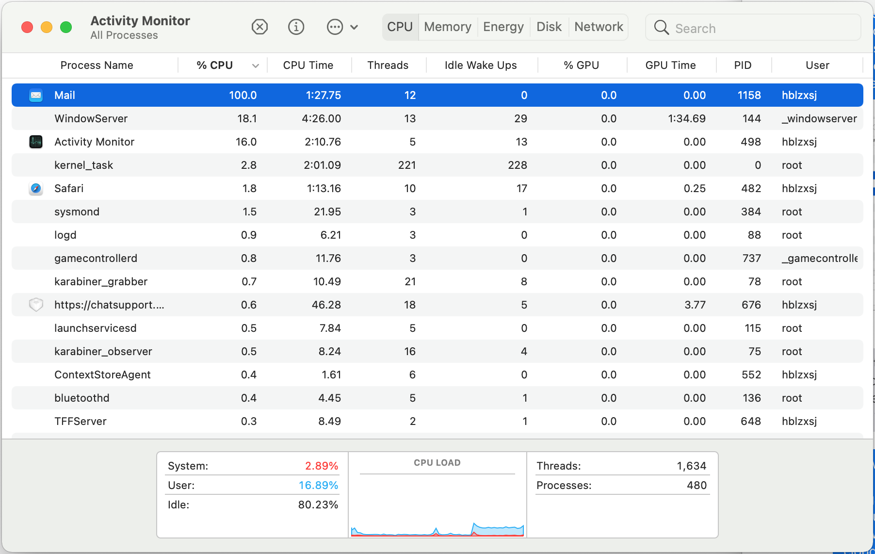Screen dimensions: 875x554
Task: Sort by the Threads column header
Action: [x=388, y=65]
